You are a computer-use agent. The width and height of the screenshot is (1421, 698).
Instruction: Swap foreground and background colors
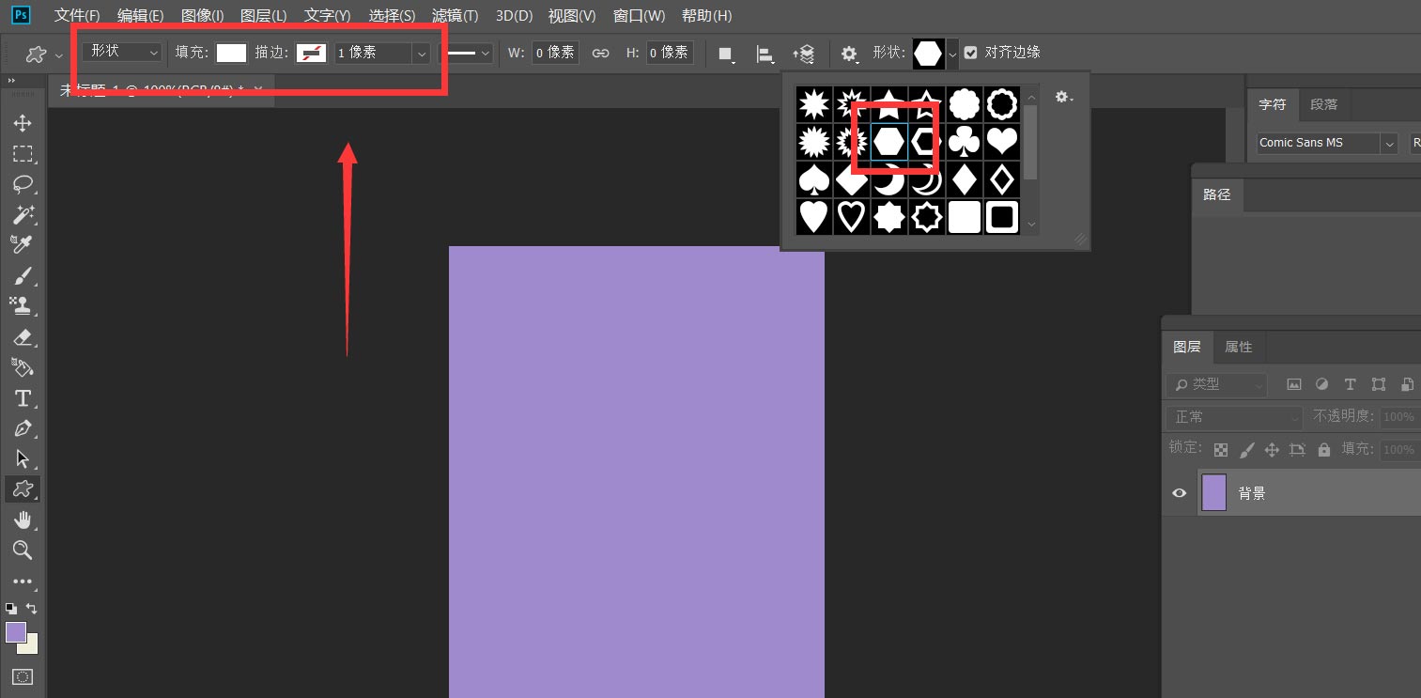32,608
